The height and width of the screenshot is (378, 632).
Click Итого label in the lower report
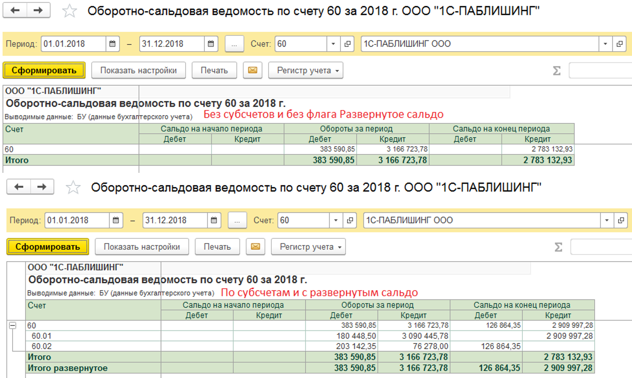40,357
